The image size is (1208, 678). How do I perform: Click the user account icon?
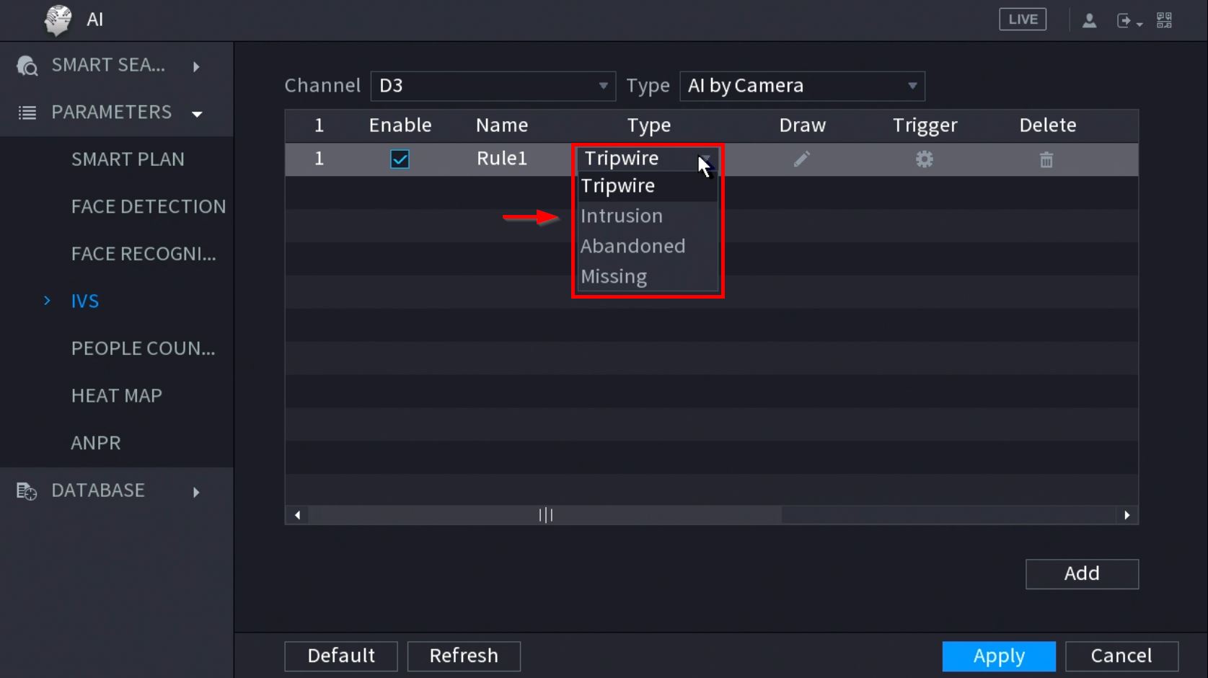[x=1089, y=20]
